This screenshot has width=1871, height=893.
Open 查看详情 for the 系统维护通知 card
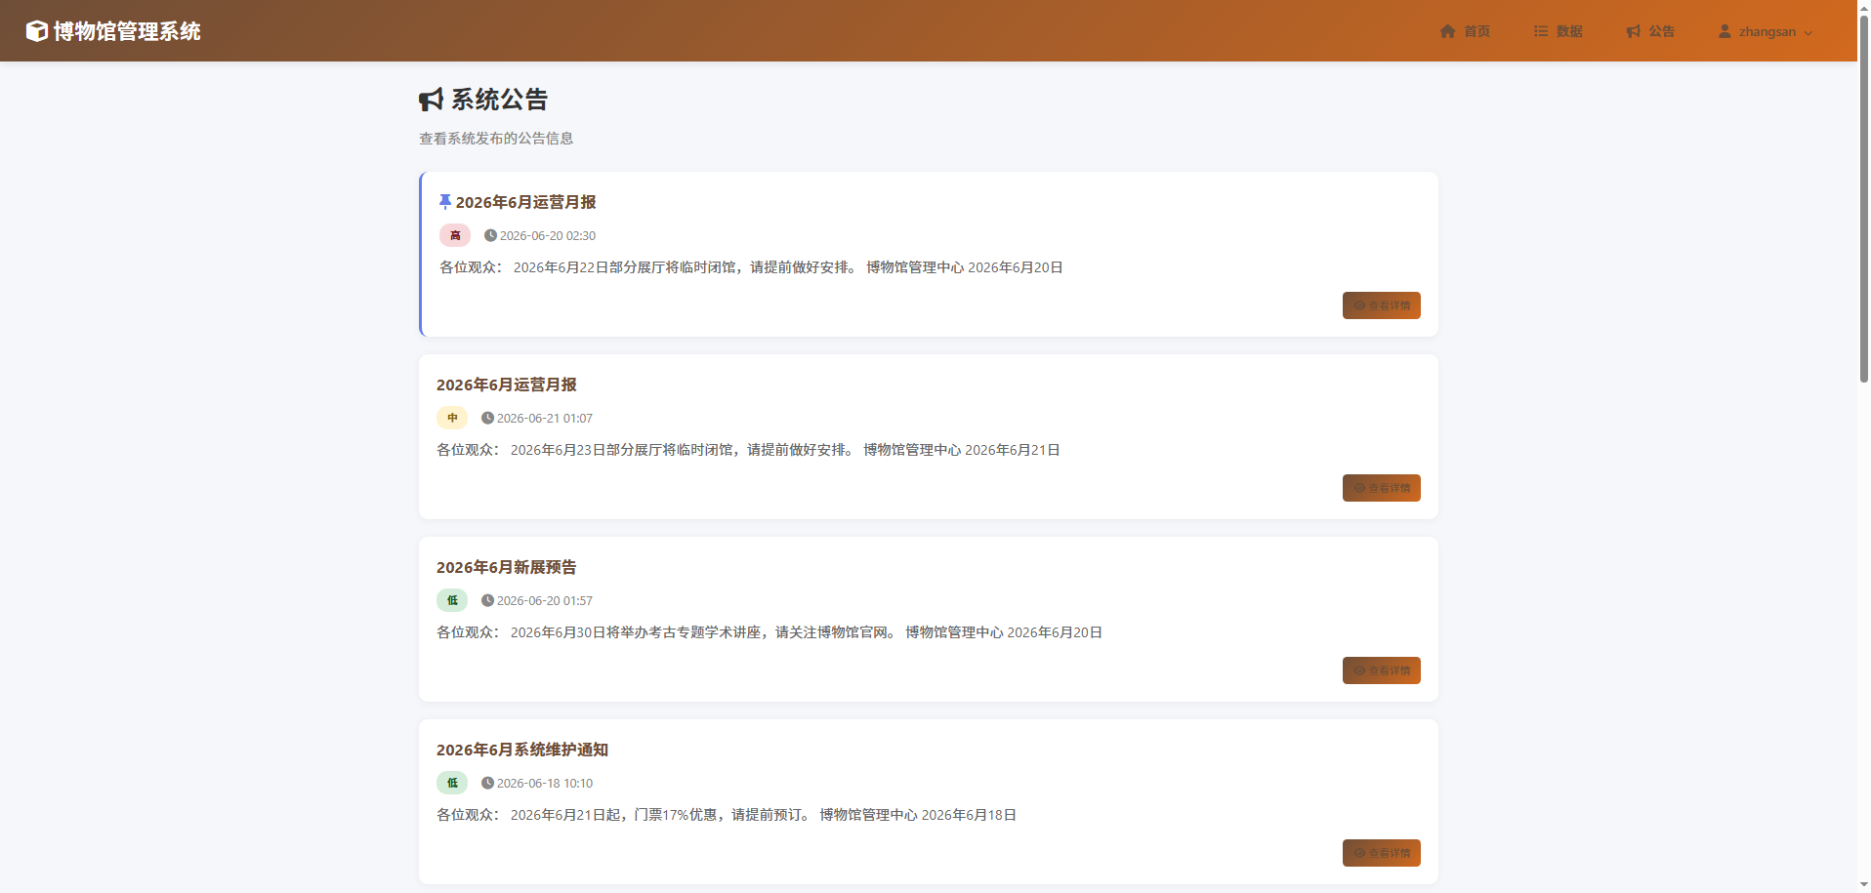(x=1381, y=853)
